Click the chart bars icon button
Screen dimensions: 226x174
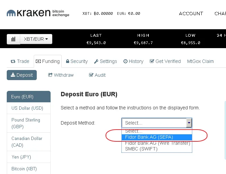pos(13,39)
